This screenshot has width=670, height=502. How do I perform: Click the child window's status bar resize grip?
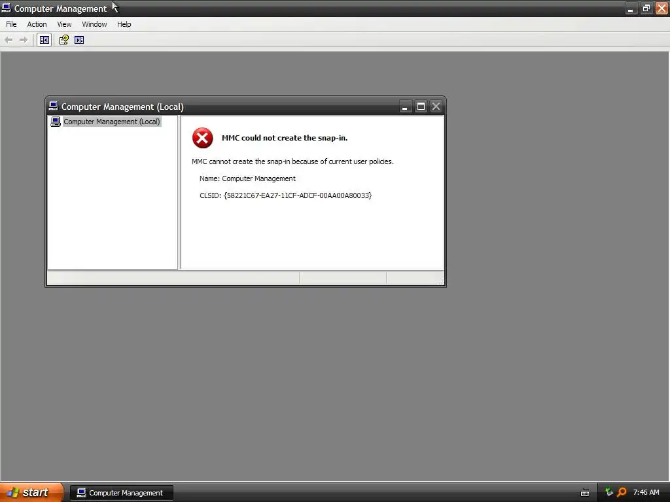tap(441, 281)
